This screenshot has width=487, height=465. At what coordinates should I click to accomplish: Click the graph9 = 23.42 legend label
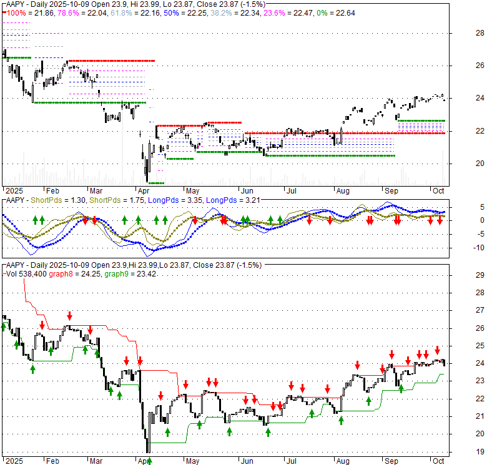[x=130, y=273]
